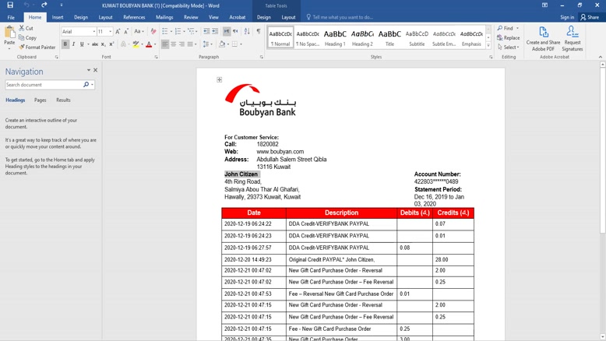The image size is (606, 341).
Task: Choose text highlight color
Action: [x=136, y=44]
